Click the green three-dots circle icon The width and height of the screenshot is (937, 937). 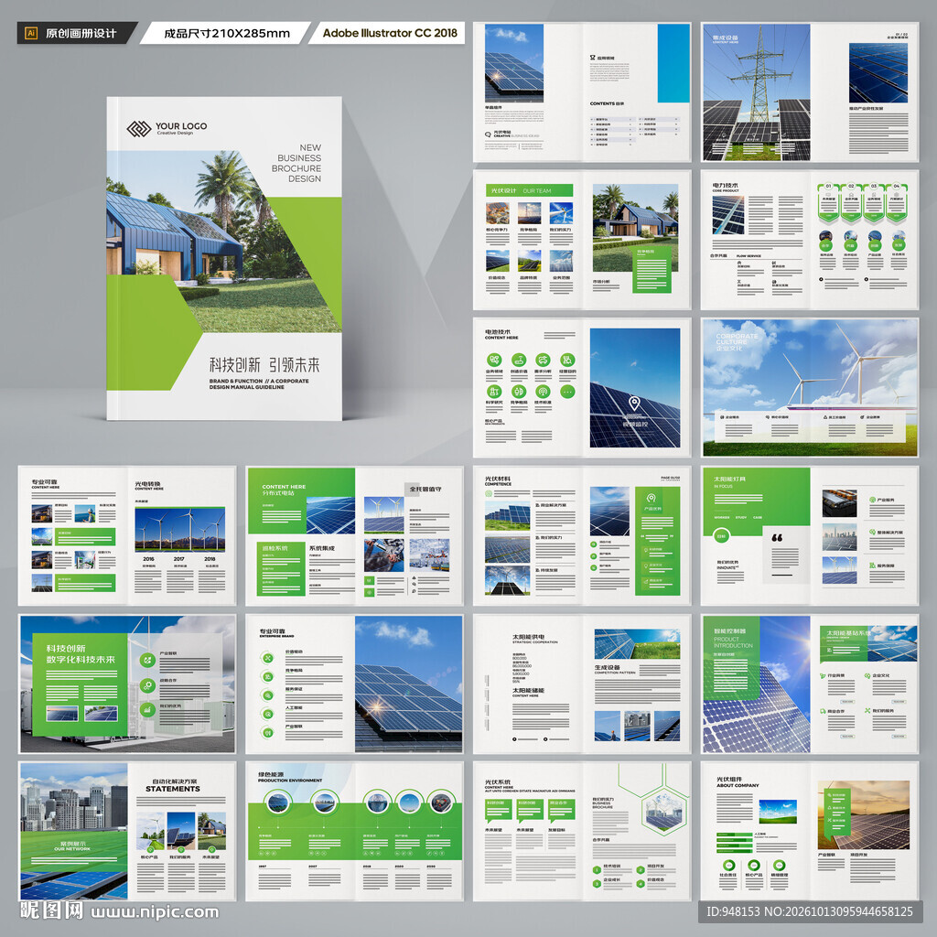coord(567,392)
